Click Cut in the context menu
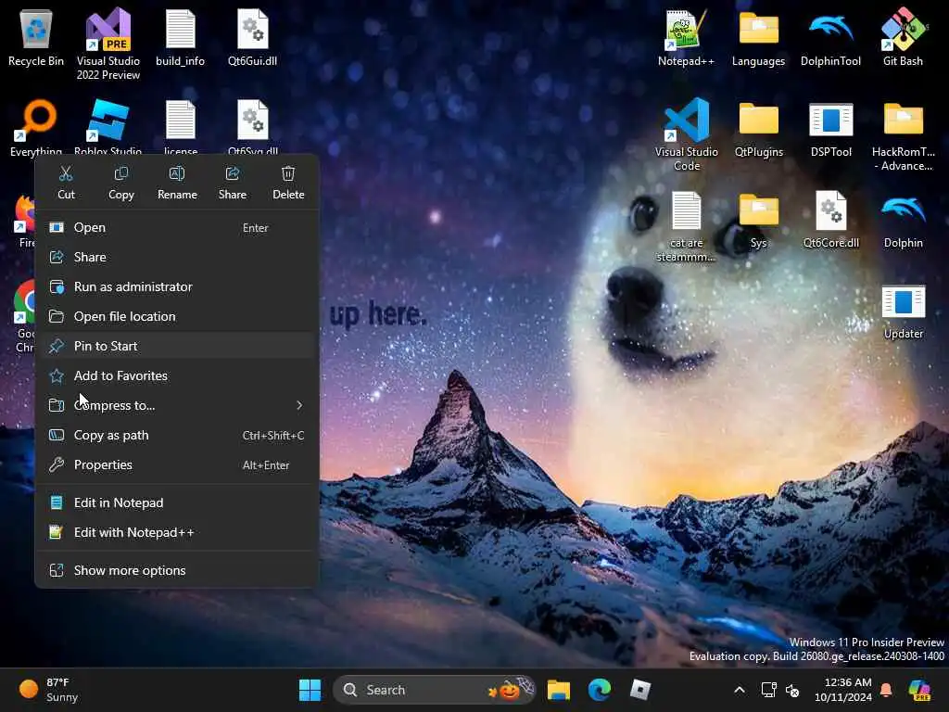949x712 pixels. pyautogui.click(x=66, y=183)
